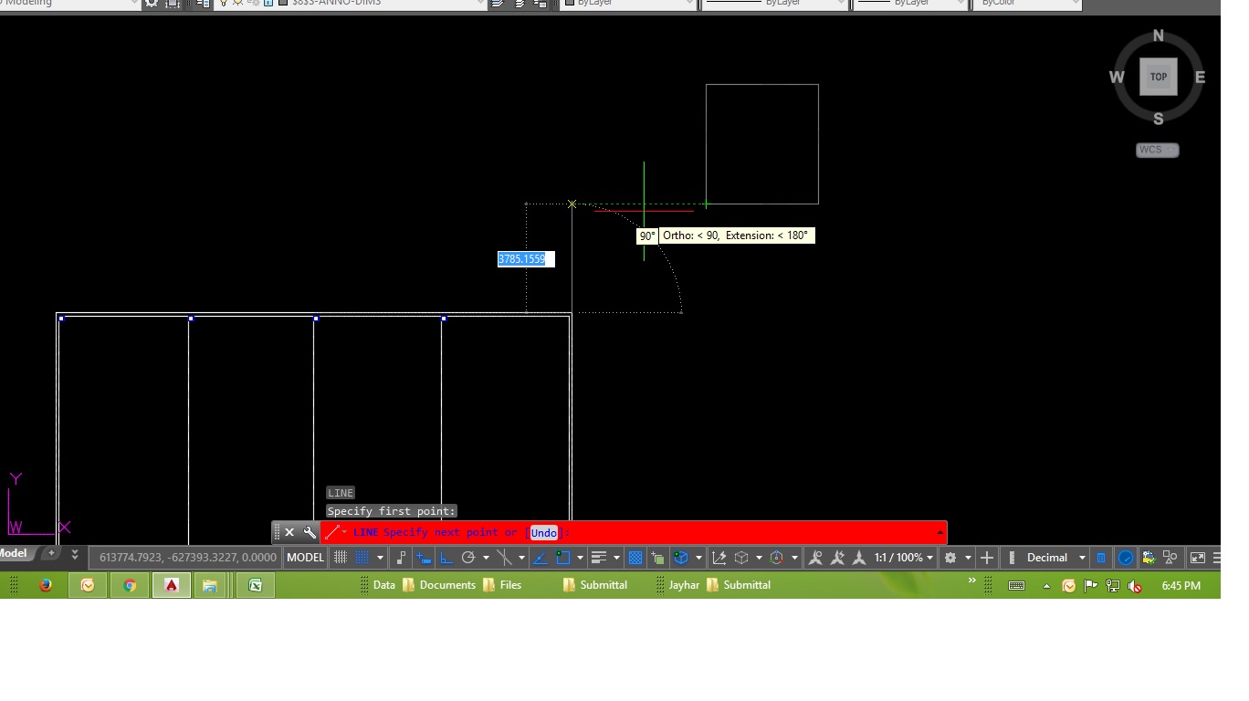This screenshot has height=701, width=1249.
Task: Toggle drawing grid display
Action: click(340, 558)
